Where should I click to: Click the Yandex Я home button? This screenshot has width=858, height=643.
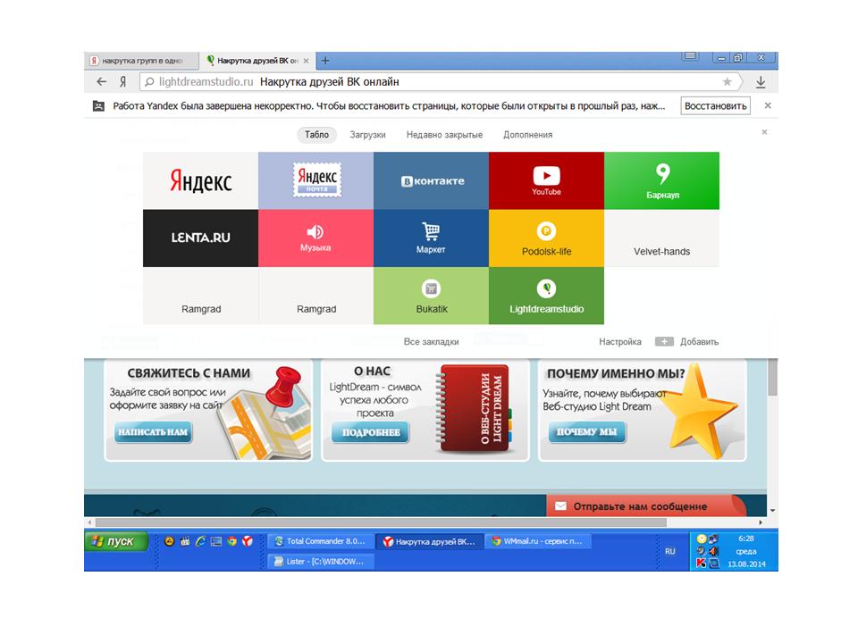123,82
